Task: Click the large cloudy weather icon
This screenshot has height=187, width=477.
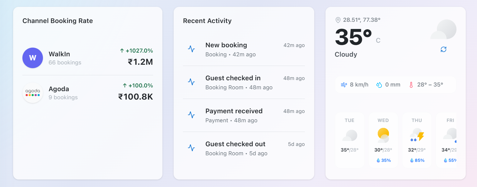Action: 443,29
